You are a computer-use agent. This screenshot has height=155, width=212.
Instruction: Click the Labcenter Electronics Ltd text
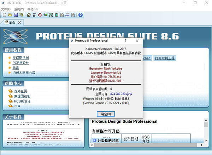[x=106, y=73]
